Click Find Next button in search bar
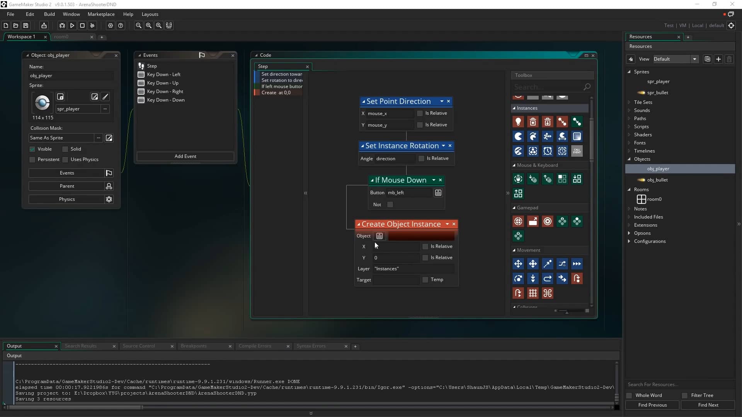Viewport: 742px width, 417px height. [x=708, y=405]
